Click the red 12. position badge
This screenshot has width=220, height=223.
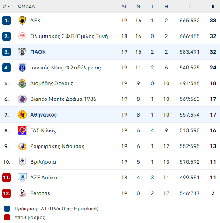tap(7, 193)
